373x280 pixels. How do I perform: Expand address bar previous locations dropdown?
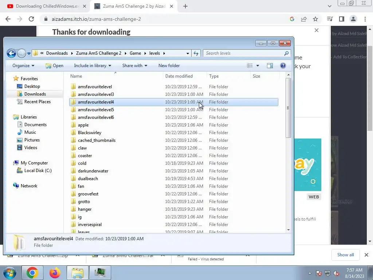(188, 53)
